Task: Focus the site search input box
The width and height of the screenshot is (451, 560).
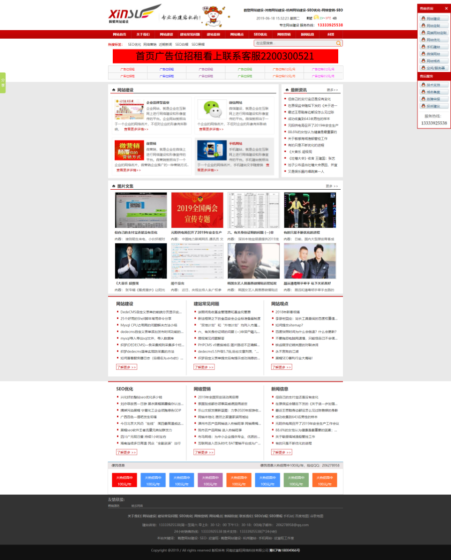Action: (295, 43)
